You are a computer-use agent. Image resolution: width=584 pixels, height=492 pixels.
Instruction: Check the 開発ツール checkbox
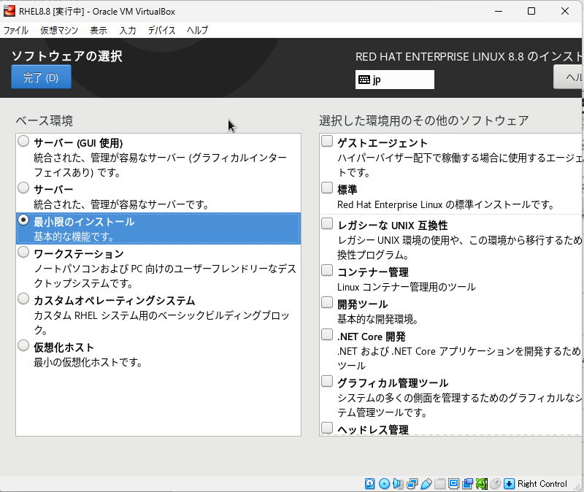click(x=327, y=302)
